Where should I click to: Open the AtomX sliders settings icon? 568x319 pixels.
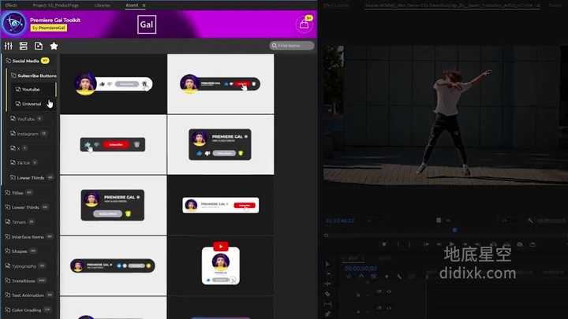click(x=9, y=46)
